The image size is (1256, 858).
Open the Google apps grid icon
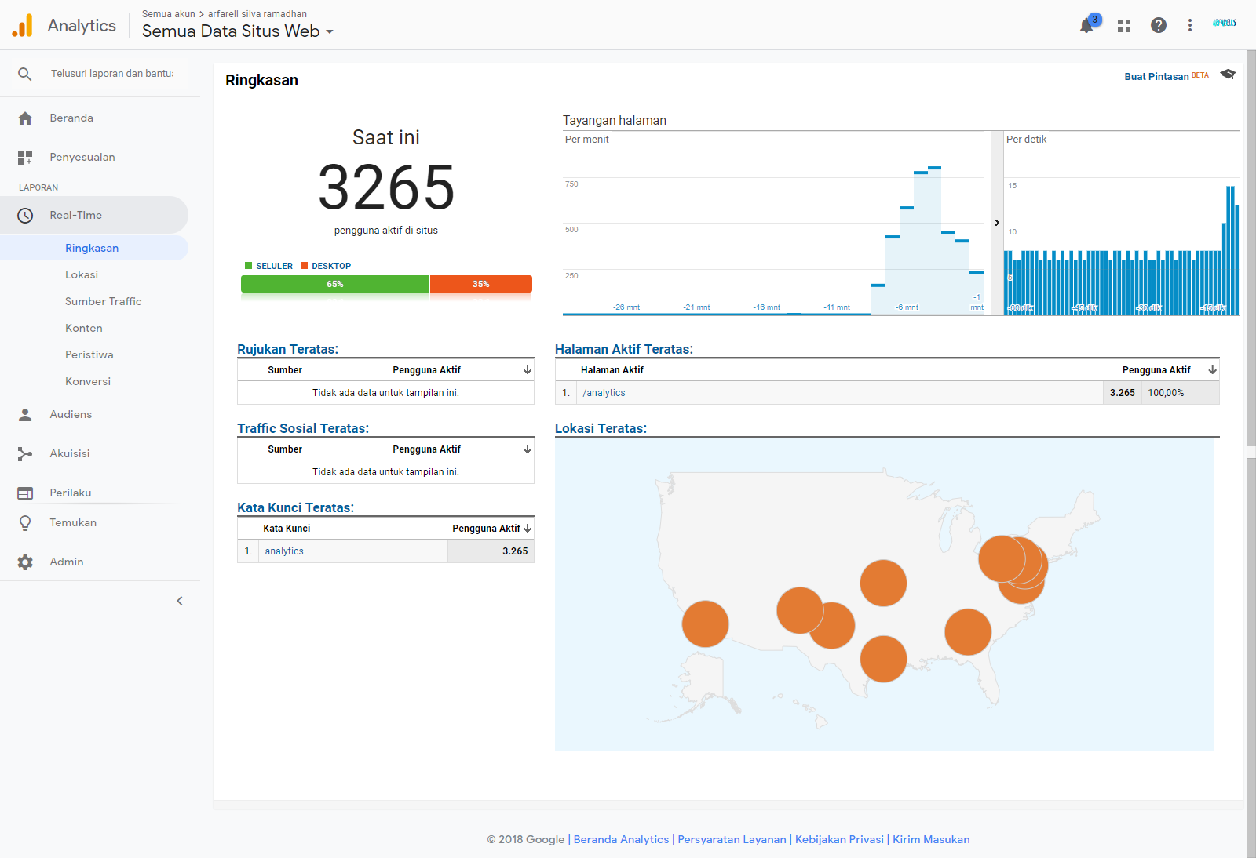coord(1124,26)
